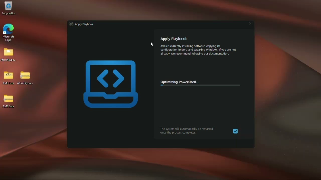Click the Atlas installing software description text
This screenshot has width=321, height=180.
198,50
